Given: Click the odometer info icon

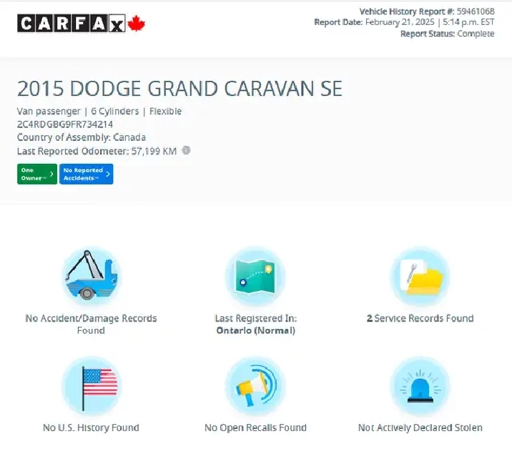Looking at the screenshot, I should [186, 150].
